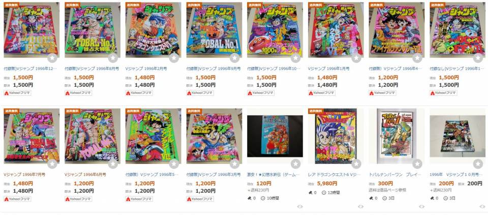The height and width of the screenshot is (215, 488).
Task: Open the Vジャンプ 1996年10月号 1,500円 title link
Action: coord(274,68)
